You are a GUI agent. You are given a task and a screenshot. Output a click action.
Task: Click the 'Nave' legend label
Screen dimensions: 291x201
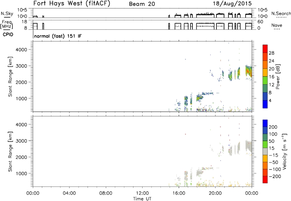[x=276, y=25]
